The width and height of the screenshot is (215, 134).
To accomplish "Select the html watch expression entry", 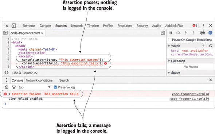I will (189, 51).
